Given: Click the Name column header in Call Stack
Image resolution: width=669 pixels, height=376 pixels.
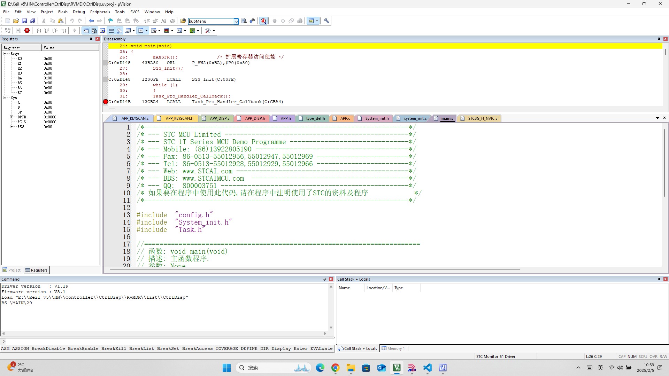Looking at the screenshot, I should pyautogui.click(x=351, y=288).
